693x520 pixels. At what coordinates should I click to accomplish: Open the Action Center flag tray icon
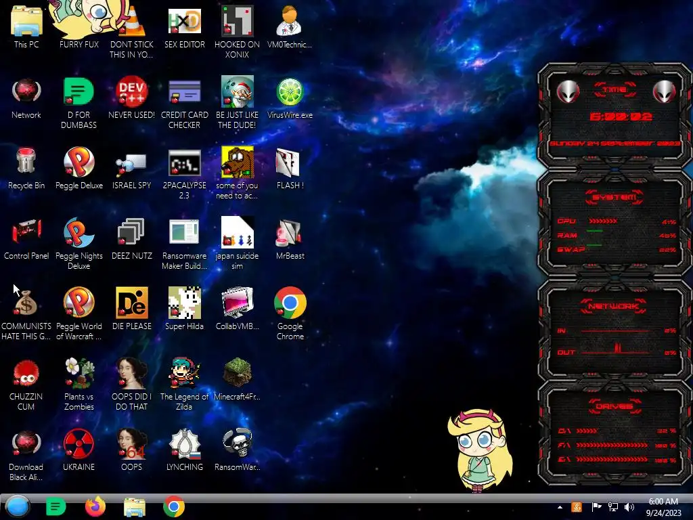[596, 507]
